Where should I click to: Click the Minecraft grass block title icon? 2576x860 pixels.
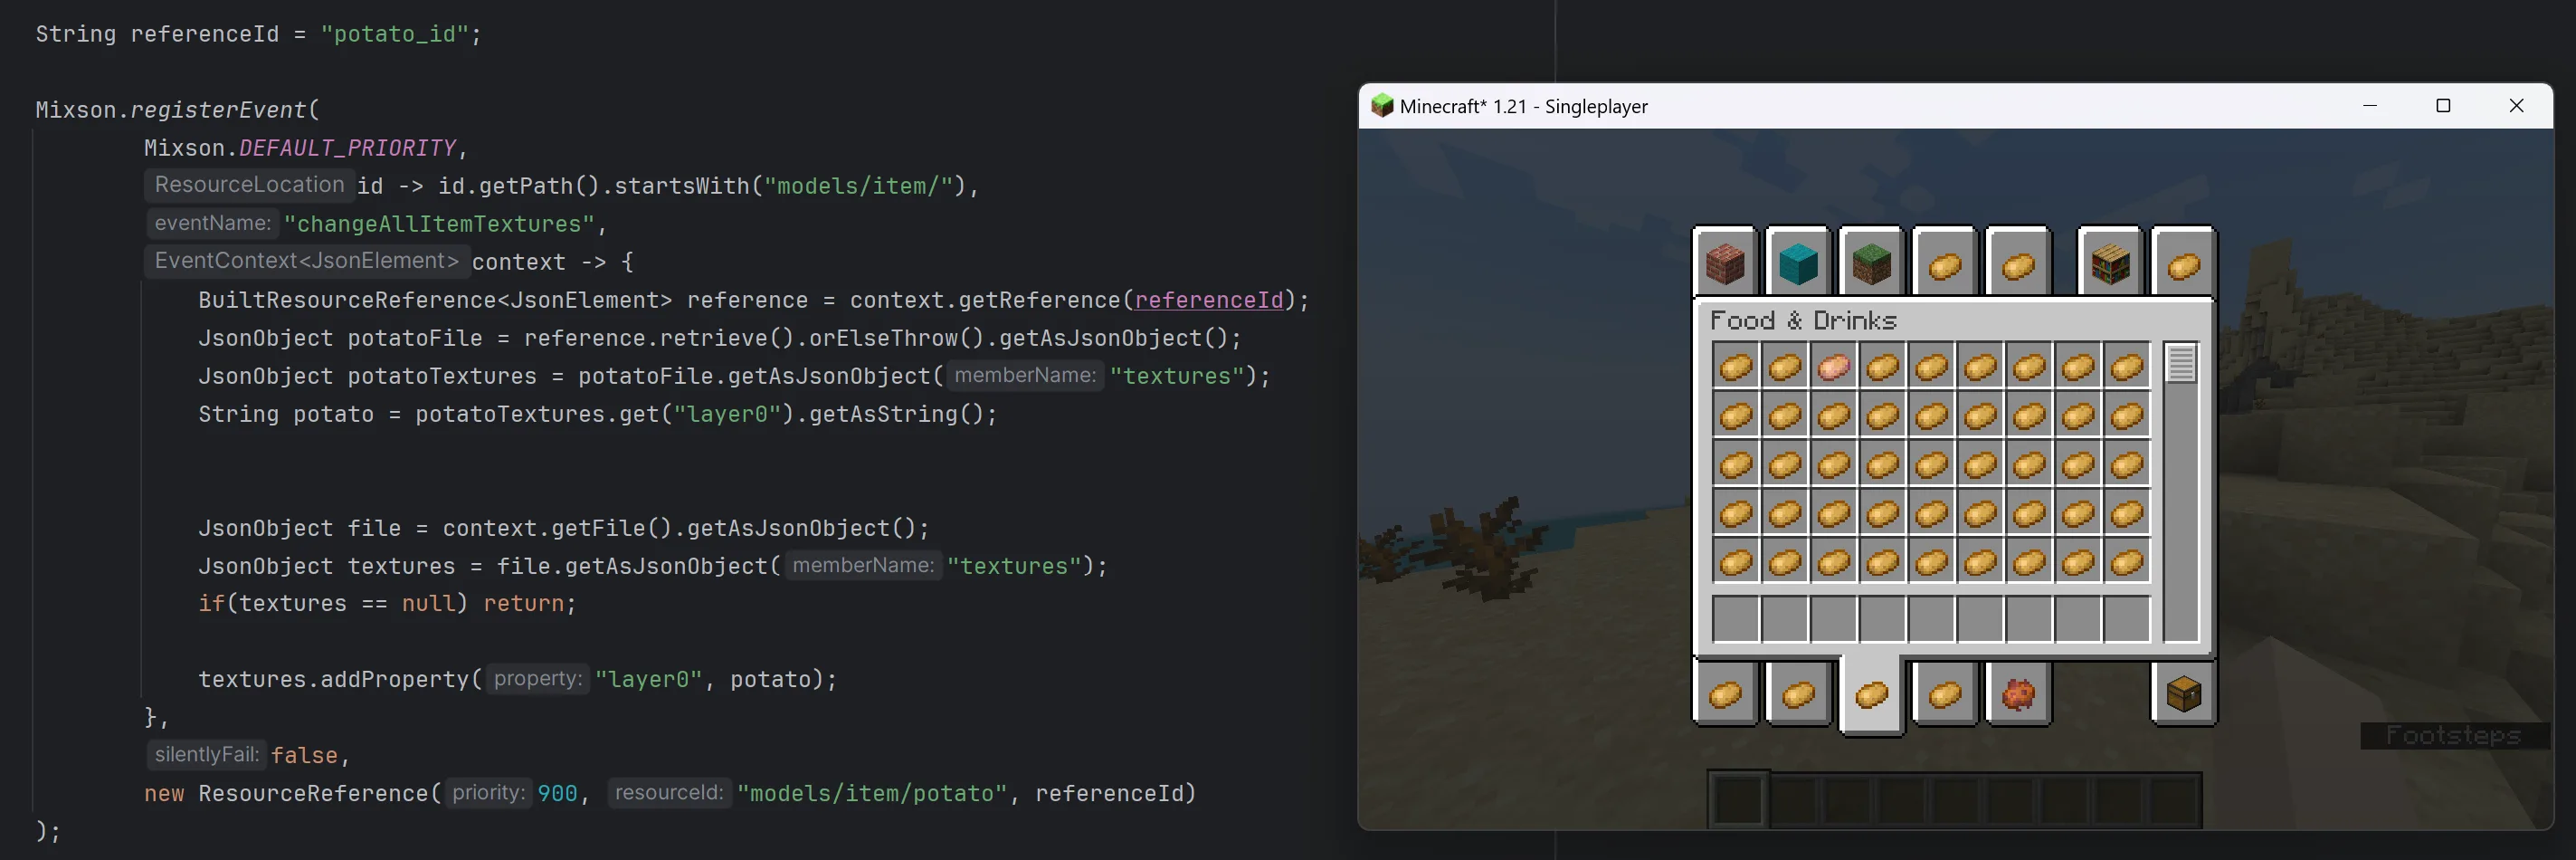point(1382,106)
